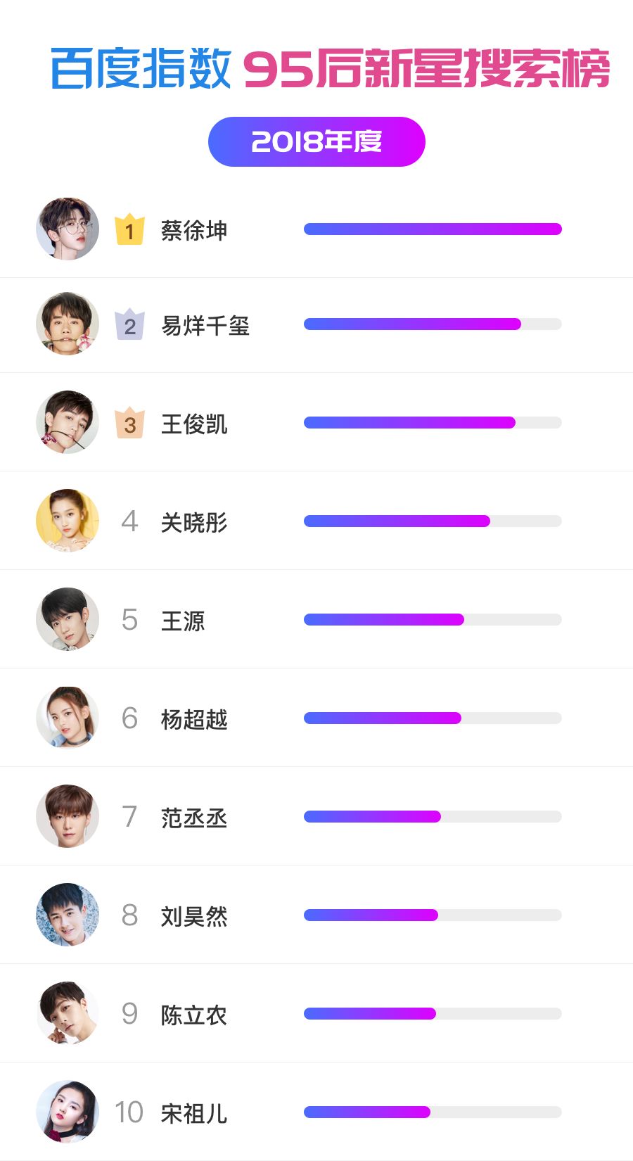Click the rank number 10
Viewport: 633px width, 1161px height.
pos(129,1112)
